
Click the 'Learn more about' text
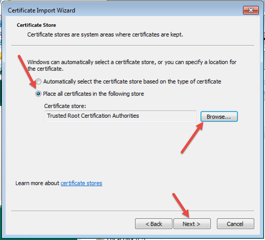point(38,183)
